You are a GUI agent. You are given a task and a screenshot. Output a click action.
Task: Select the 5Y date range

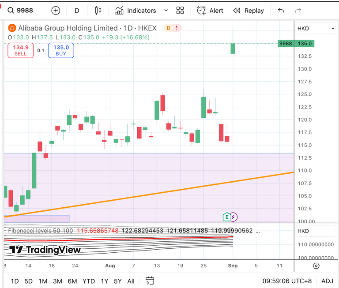point(117,281)
